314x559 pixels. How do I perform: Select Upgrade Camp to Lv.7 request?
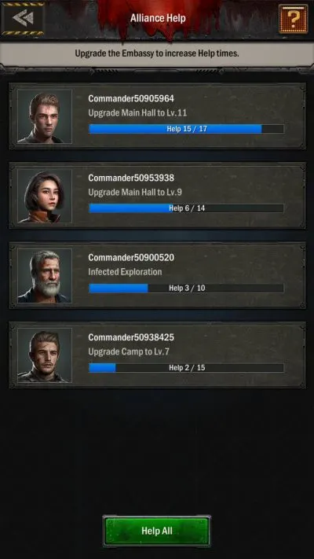129,352
